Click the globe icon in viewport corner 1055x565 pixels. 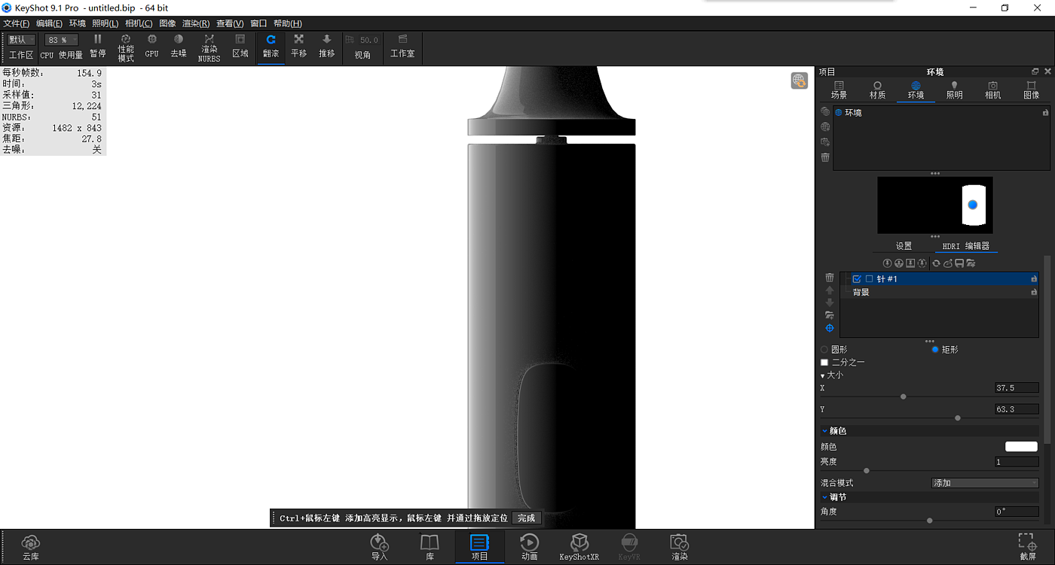[x=800, y=80]
